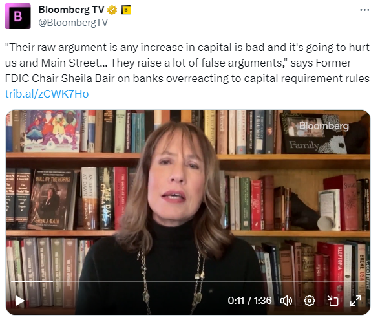Click the 0:11 elapsed time readout
Screen dimensions: 380x322
236,301
